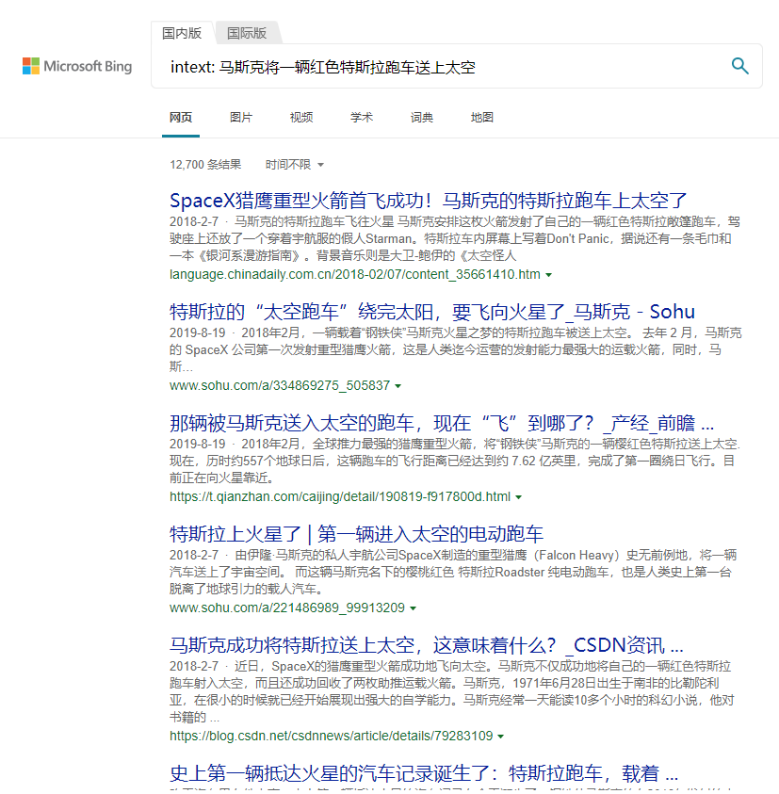Image resolution: width=779 pixels, height=794 pixels.
Task: Open the blog.csdn.net csdnnews article URL
Action: tap(332, 736)
